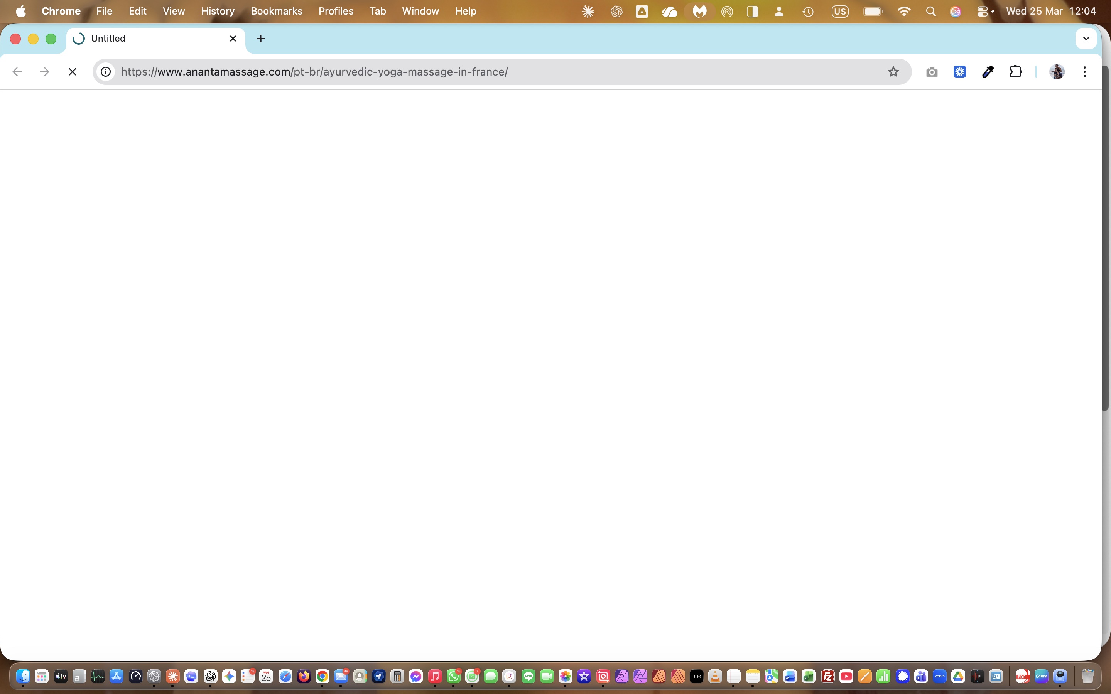1111x694 pixels.
Task: Click the vertical page scrollbar
Action: point(1106,239)
